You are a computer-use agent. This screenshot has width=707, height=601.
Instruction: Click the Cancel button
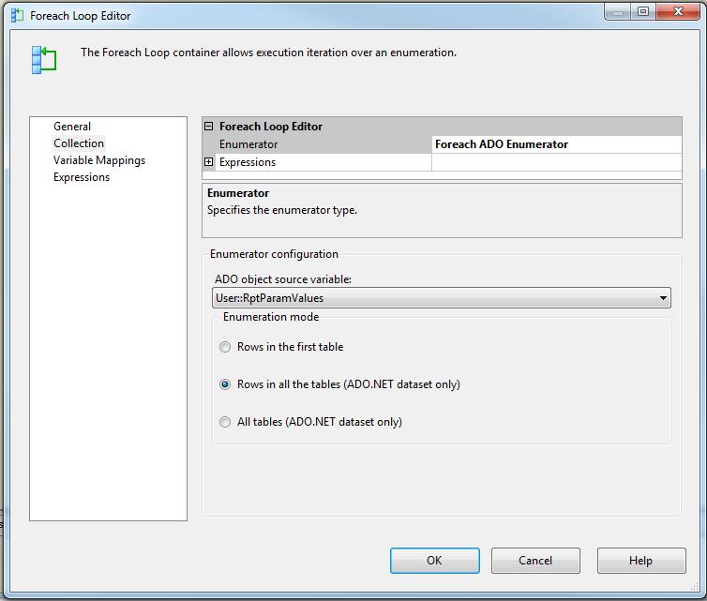pos(535,561)
